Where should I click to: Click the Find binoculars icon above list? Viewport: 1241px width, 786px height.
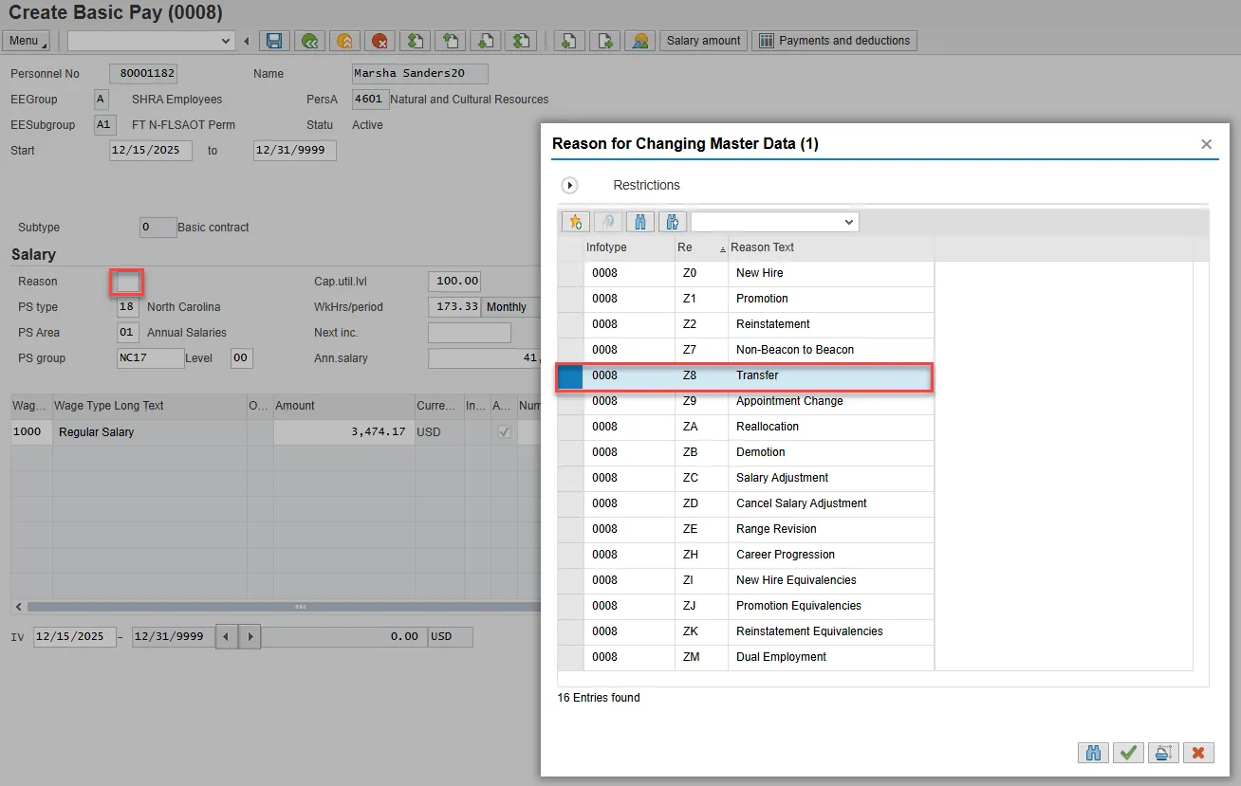pyautogui.click(x=639, y=222)
